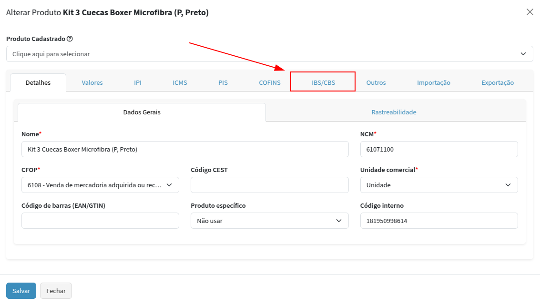Viewport: 540px width, 305px height.
Task: Open the PIS tab
Action: tap(223, 82)
